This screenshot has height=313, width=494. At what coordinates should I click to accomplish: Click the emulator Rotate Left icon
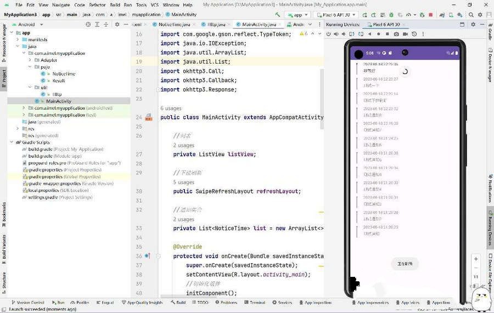tap(352, 34)
